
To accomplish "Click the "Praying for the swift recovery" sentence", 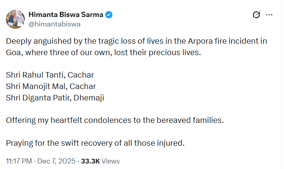I will pos(95,143).
